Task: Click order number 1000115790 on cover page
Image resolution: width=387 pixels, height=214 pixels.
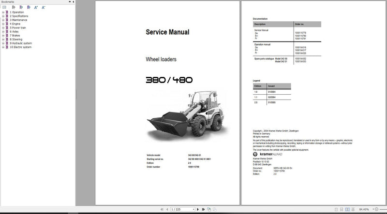Action: [x=193, y=167]
